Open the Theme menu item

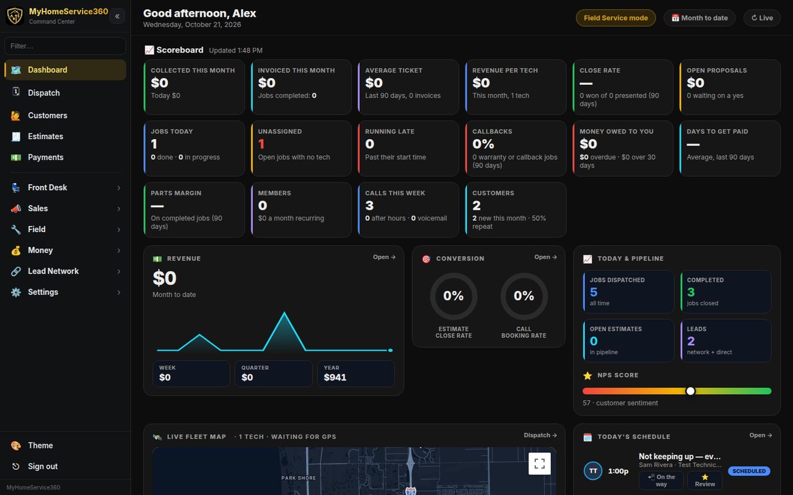65,445
